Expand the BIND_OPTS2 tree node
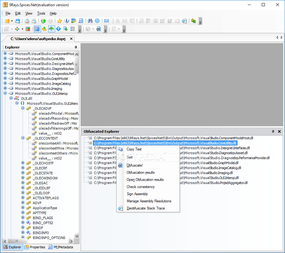The image size is (285, 253). point(23,223)
